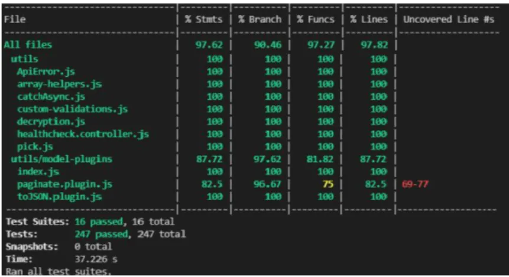Click index.js under model-plugins
The image size is (509, 277).
(x=38, y=172)
